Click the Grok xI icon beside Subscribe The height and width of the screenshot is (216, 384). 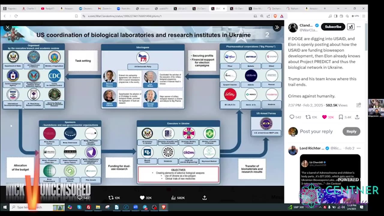(351, 27)
